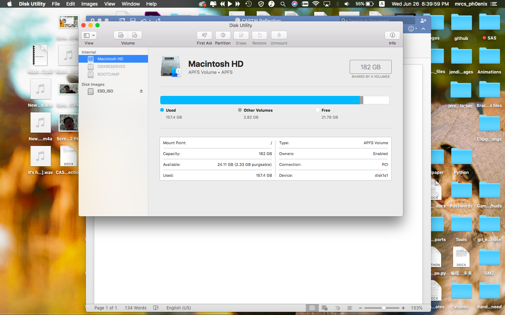Image resolution: width=505 pixels, height=315 pixels.
Task: Select Macintosh HD in the sidebar
Action: click(x=113, y=59)
